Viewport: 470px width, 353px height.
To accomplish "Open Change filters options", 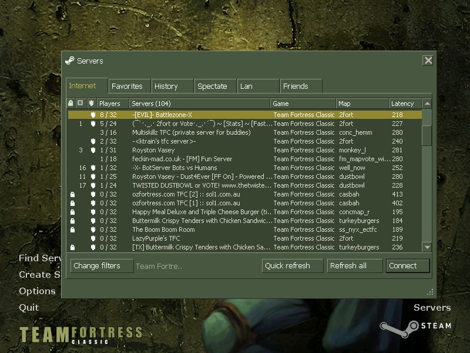I will (102, 266).
